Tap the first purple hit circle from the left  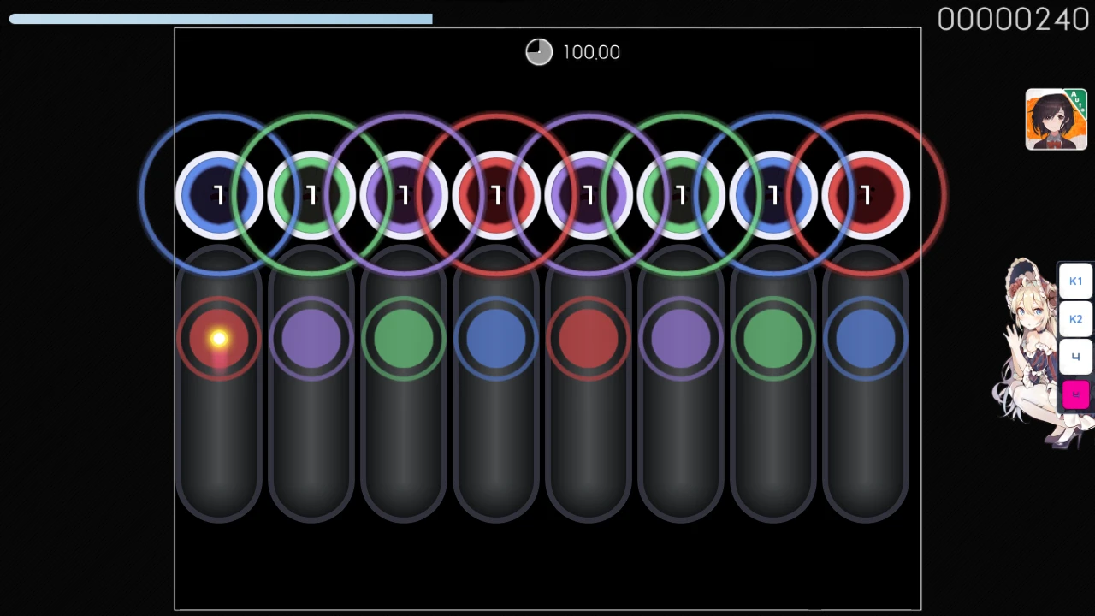pos(404,196)
